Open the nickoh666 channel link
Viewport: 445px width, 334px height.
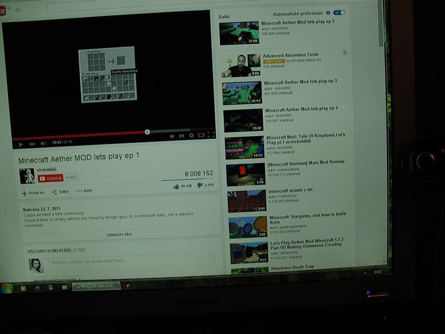(x=47, y=169)
